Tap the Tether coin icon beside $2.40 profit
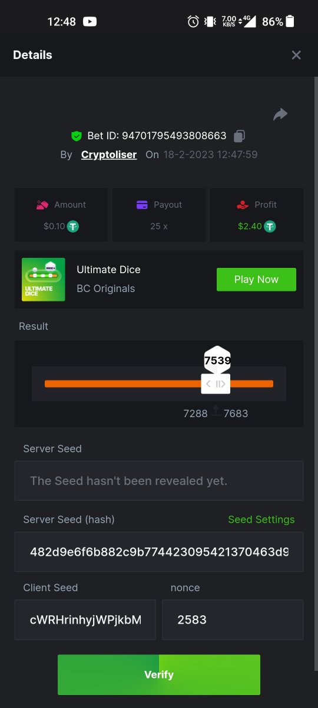Screen dimensions: 318x708 [x=270, y=226]
